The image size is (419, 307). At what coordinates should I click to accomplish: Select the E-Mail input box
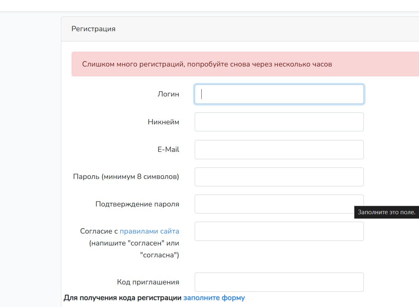coord(279,149)
